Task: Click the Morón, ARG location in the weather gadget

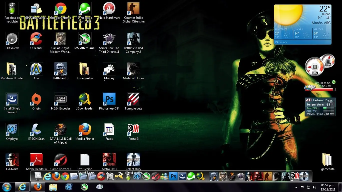Action: click(x=321, y=23)
